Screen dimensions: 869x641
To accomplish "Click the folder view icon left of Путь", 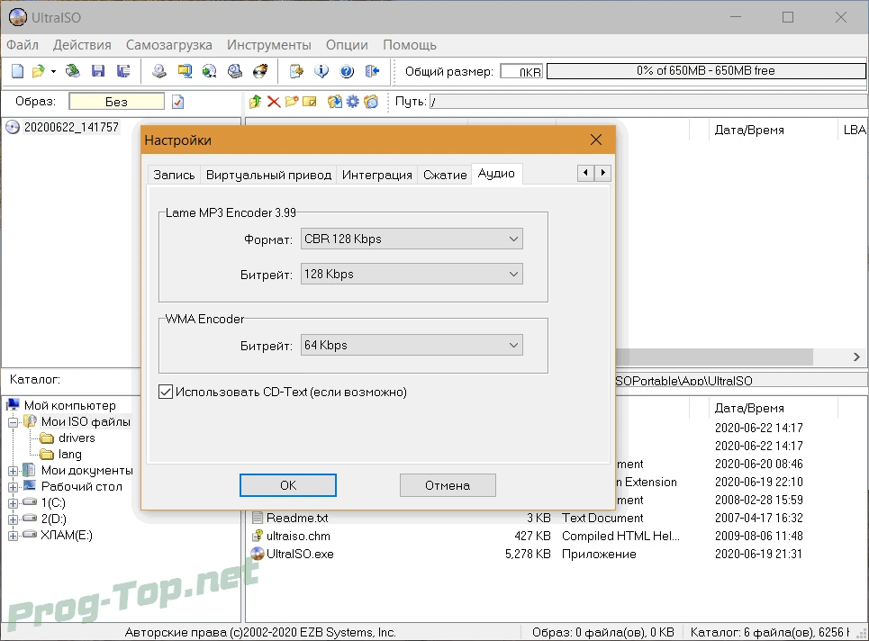I will tap(371, 102).
